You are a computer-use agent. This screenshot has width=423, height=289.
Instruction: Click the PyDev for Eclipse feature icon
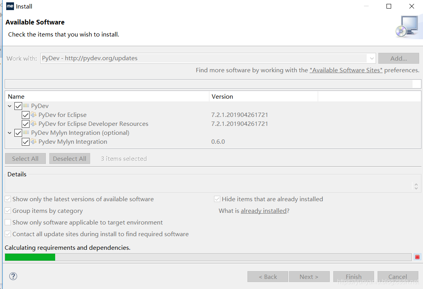33,115
